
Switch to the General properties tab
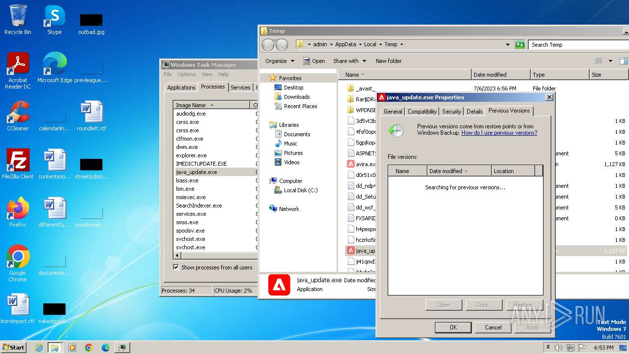[x=393, y=112]
